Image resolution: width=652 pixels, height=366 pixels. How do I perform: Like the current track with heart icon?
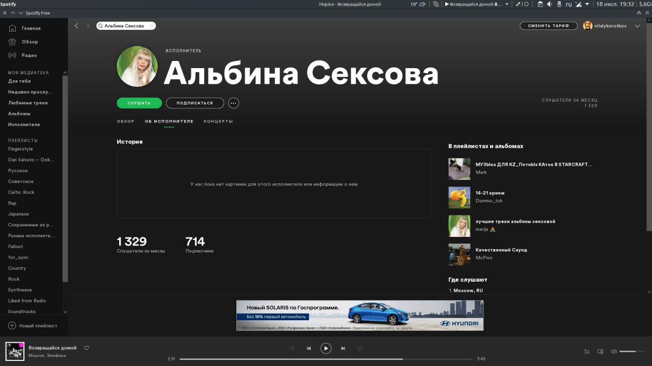[87, 348]
